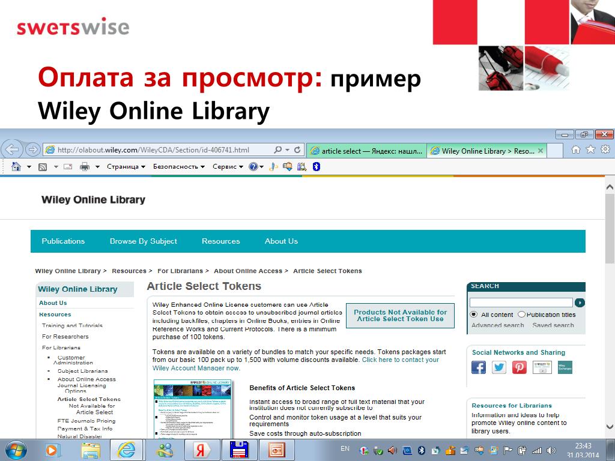
Task: Open the Browse By Subject nav menu
Action: pyautogui.click(x=144, y=241)
